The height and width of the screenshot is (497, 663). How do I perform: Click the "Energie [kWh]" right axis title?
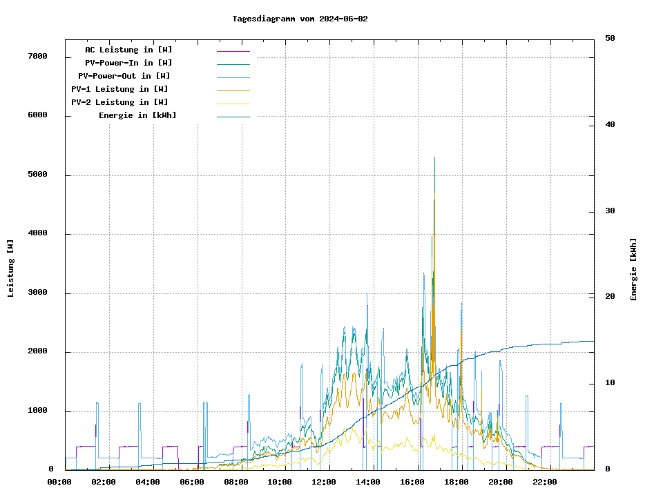click(x=633, y=269)
